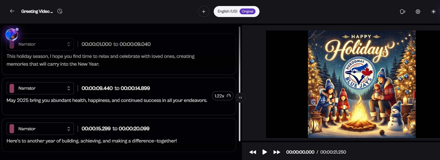
Task: Rewind the video playback
Action: click(253, 152)
